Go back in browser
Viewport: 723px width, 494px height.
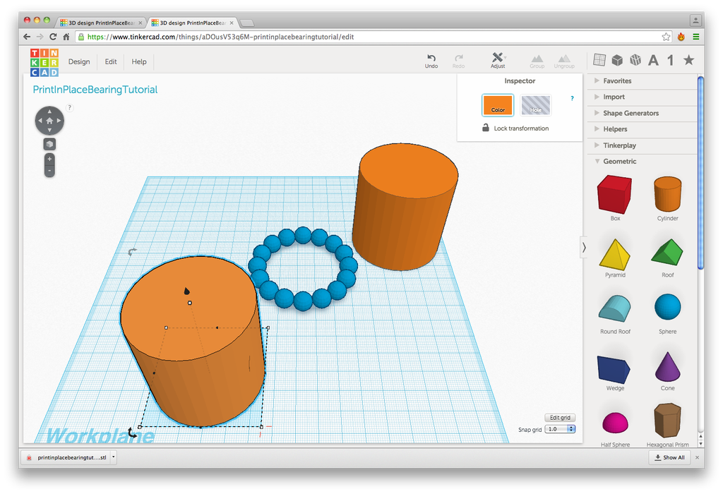(27, 37)
